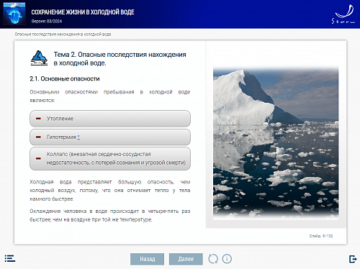Click the breadcrumb text below the header

click(x=63, y=35)
